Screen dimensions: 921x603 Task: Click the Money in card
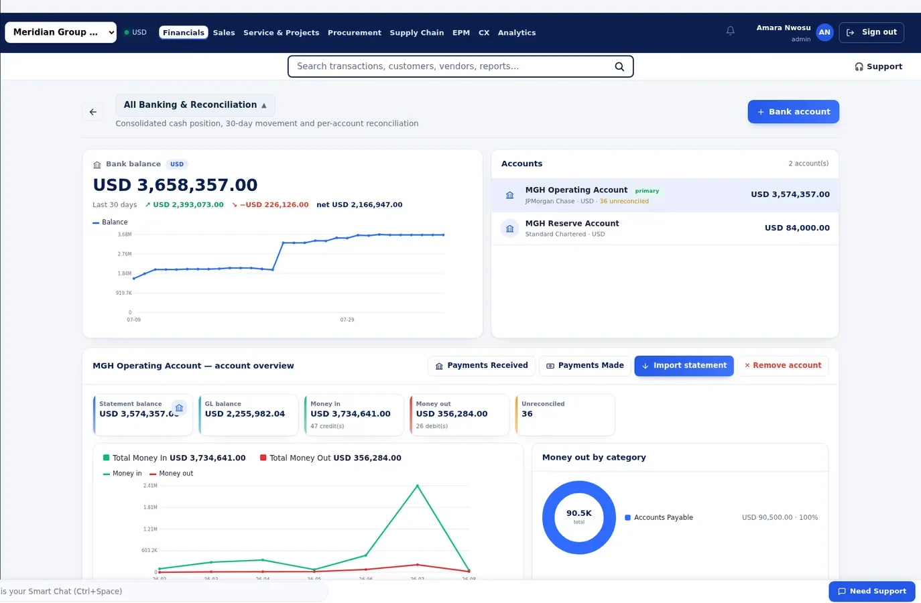point(354,415)
